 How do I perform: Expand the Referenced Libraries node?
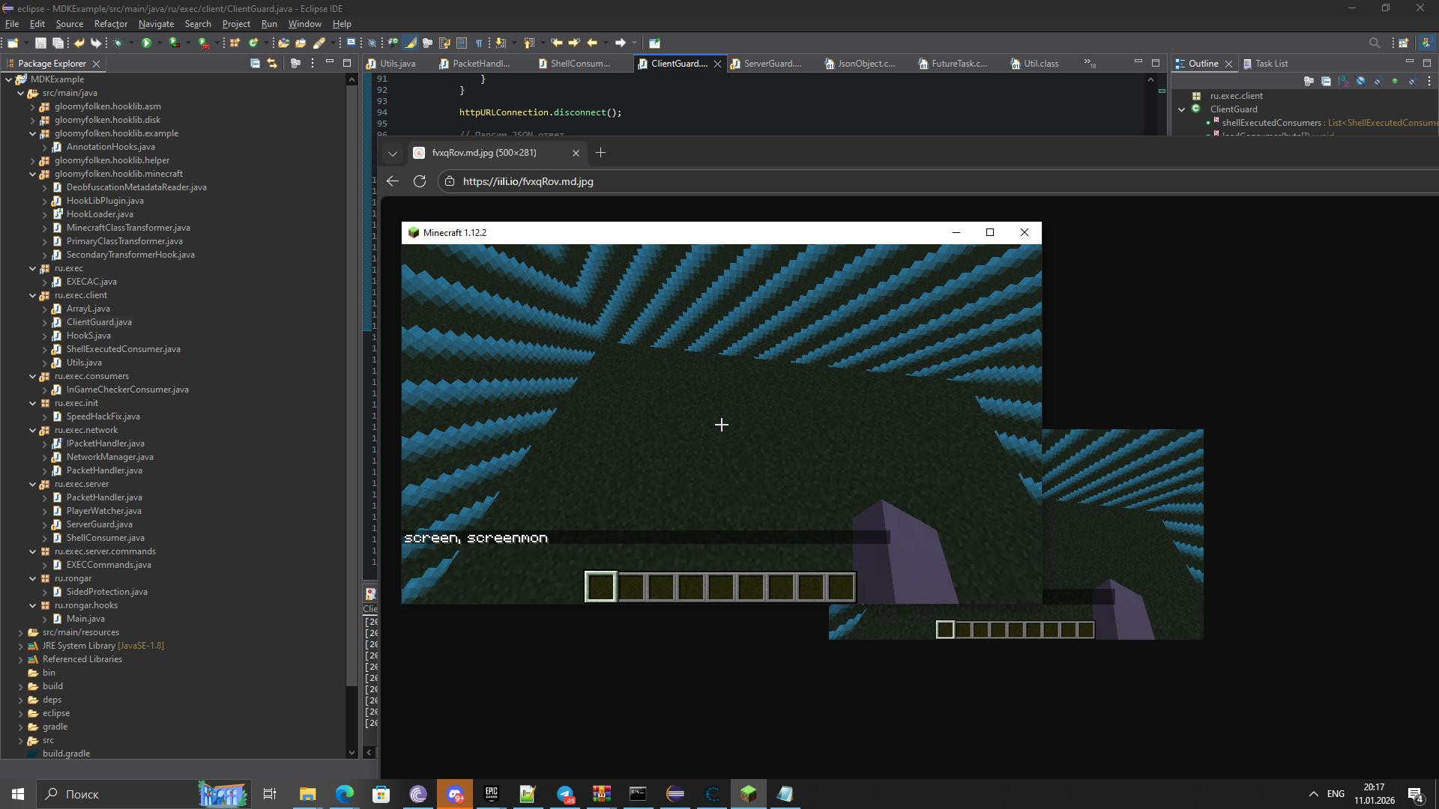[21, 659]
